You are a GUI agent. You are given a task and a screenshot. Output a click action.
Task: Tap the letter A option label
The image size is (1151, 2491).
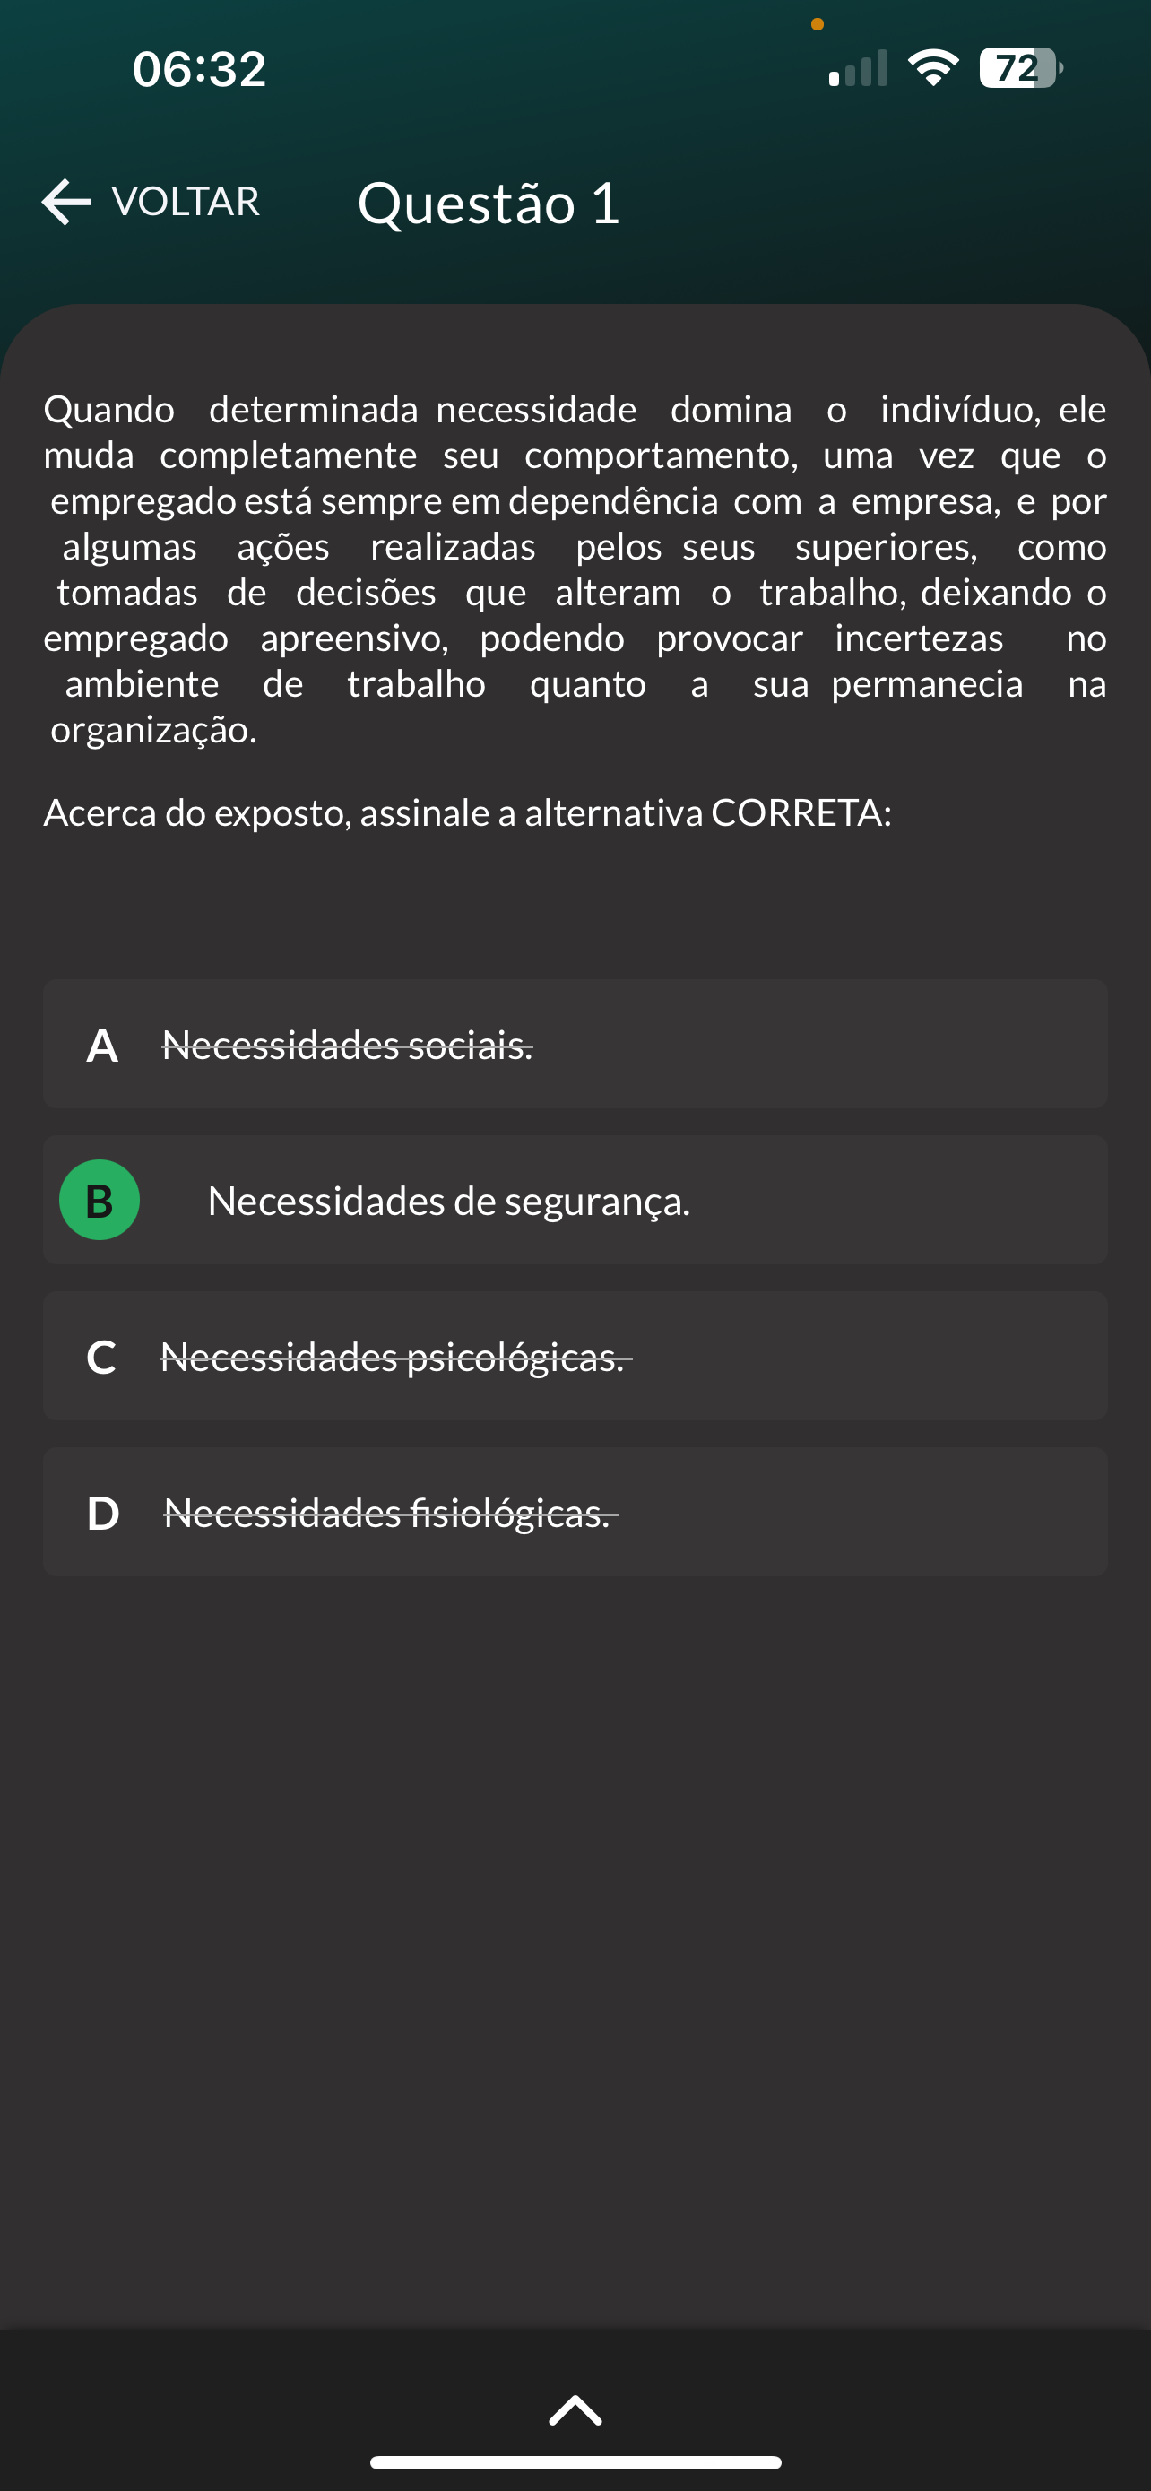click(x=102, y=1046)
